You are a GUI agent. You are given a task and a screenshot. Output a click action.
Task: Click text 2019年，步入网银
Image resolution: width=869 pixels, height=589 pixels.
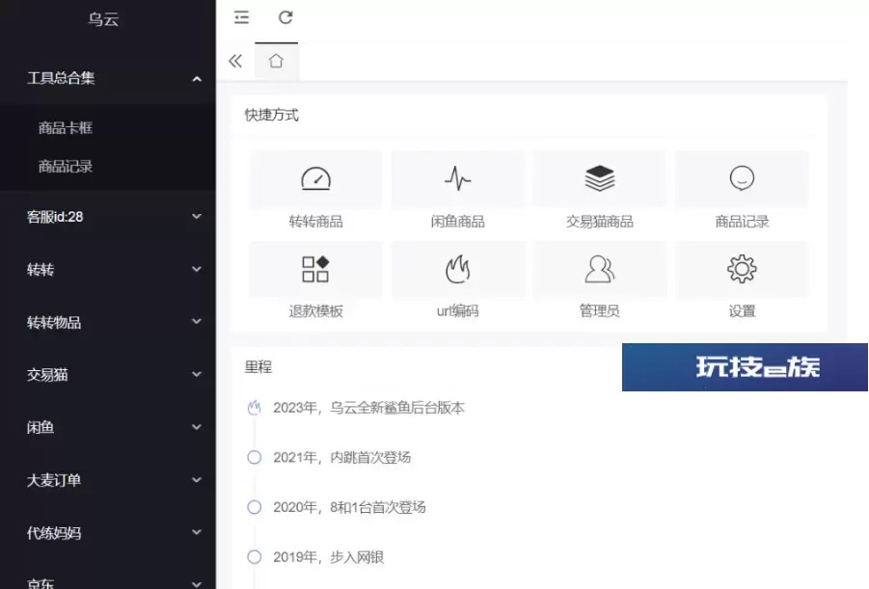[329, 557]
